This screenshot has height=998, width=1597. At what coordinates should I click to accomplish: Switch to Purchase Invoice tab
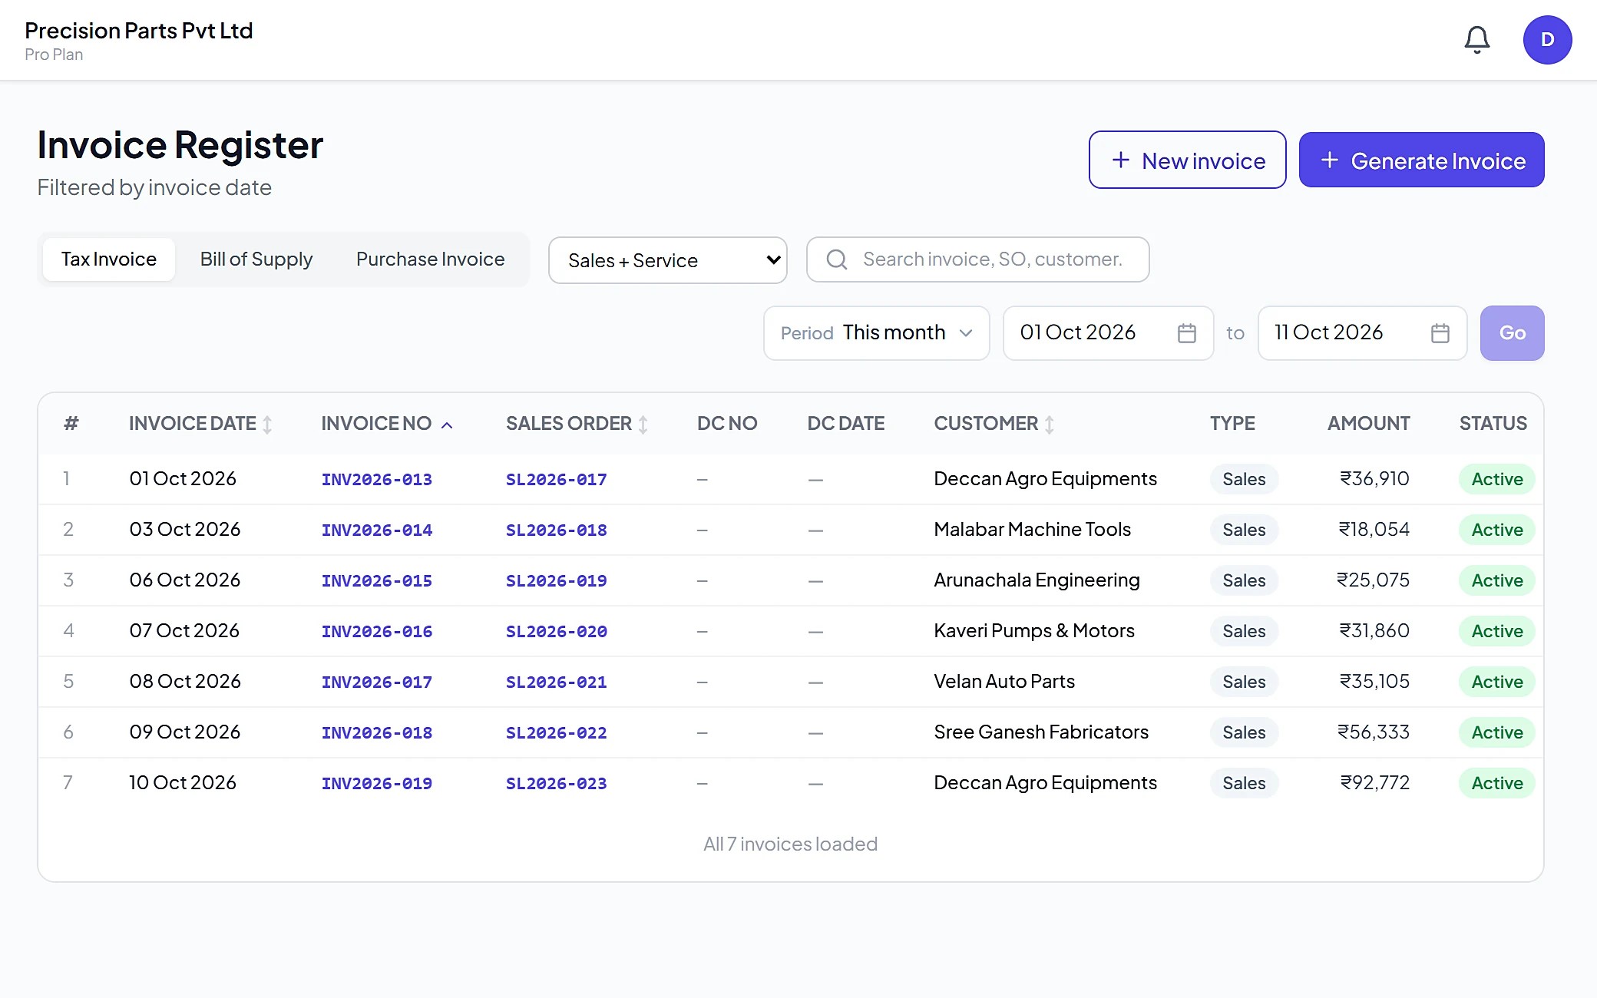(x=431, y=259)
